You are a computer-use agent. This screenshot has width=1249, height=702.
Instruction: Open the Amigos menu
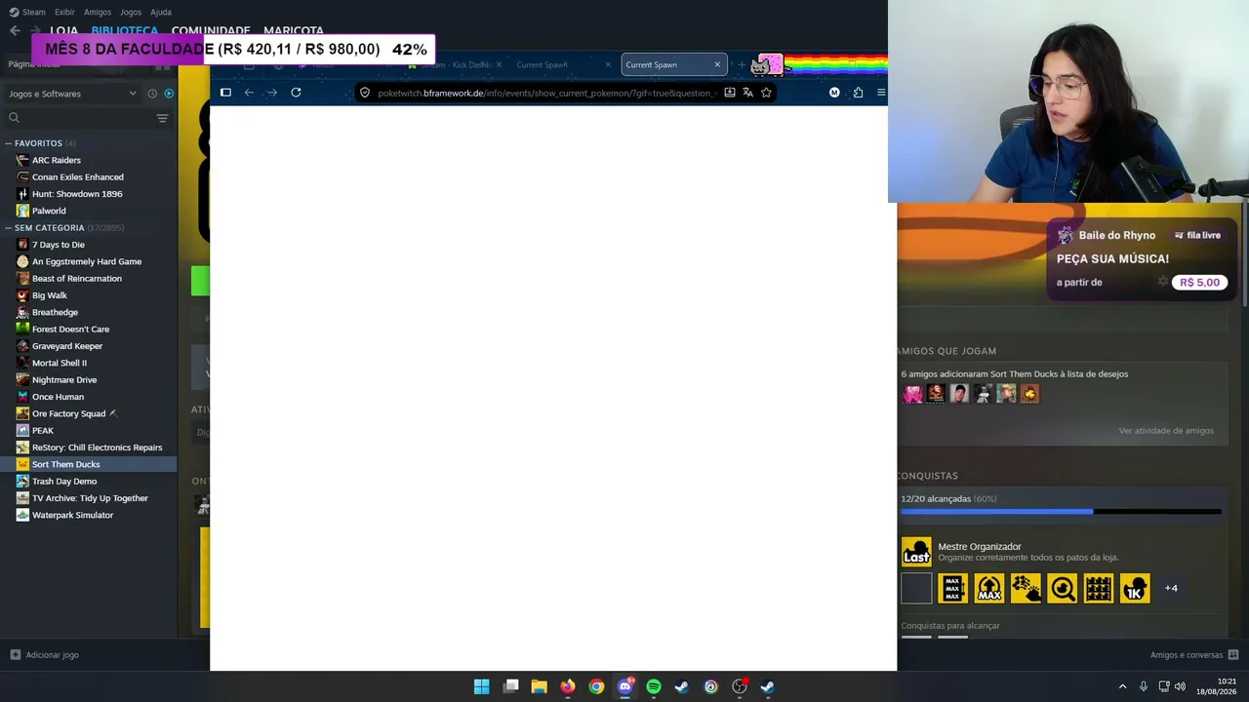[x=98, y=12]
